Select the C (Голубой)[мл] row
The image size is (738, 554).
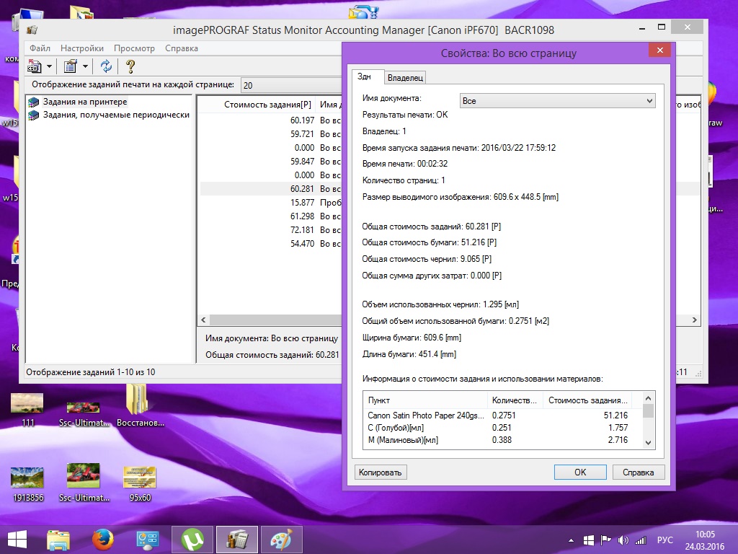click(x=498, y=428)
